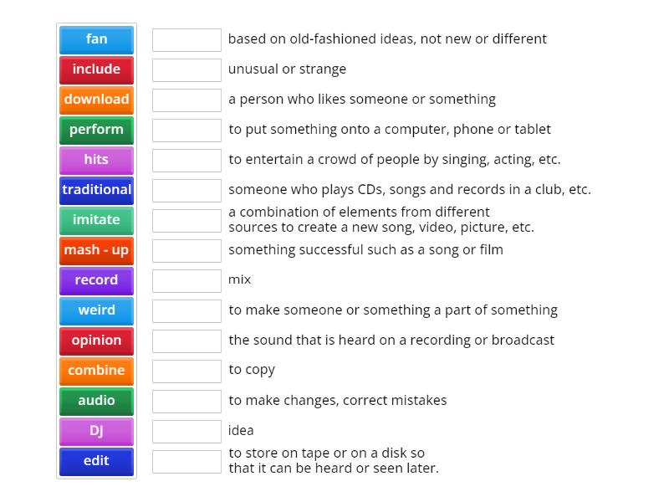Click answer box beside 'unusual or strange'
Image resolution: width=669 pixels, height=502 pixels.
point(186,69)
